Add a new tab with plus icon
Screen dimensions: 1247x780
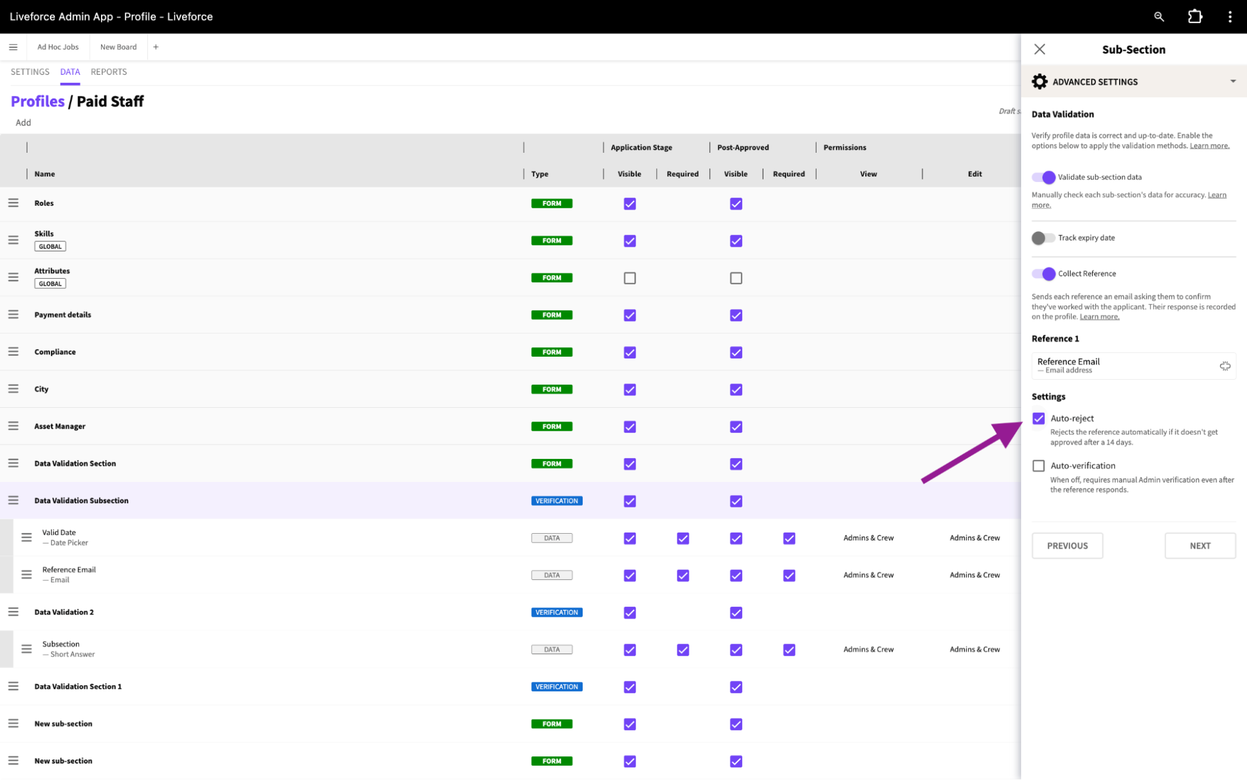[x=156, y=47]
